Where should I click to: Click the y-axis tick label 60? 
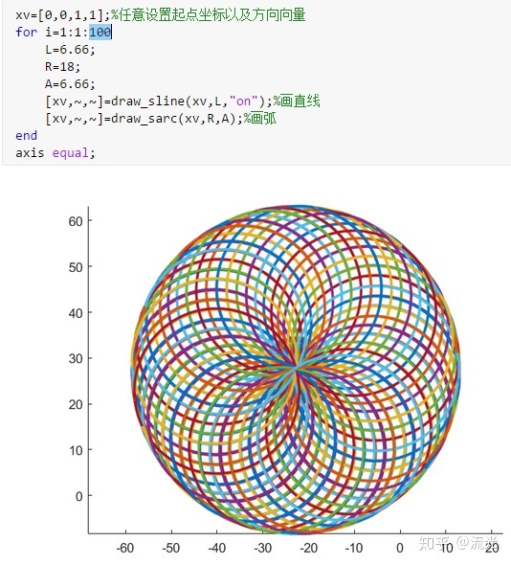76,221
